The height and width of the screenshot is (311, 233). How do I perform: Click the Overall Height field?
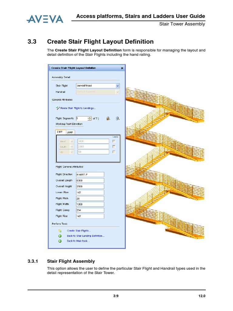click(x=90, y=186)
